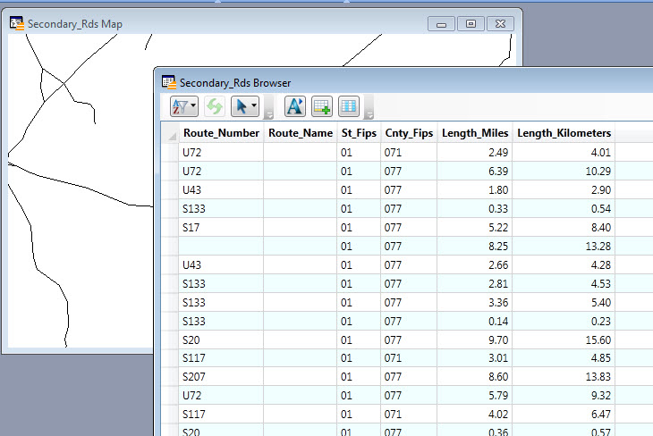
Task: Click the Length_Miles value 2.81
Action: (475, 283)
